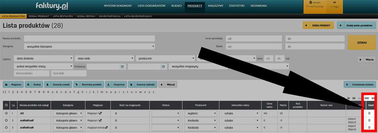The height and width of the screenshot is (133, 378).
Task: Switch to the Inwentaryzacja subtab
Action: tap(110, 16)
